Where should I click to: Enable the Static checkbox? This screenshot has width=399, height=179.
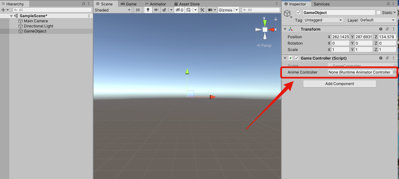pyautogui.click(x=379, y=12)
